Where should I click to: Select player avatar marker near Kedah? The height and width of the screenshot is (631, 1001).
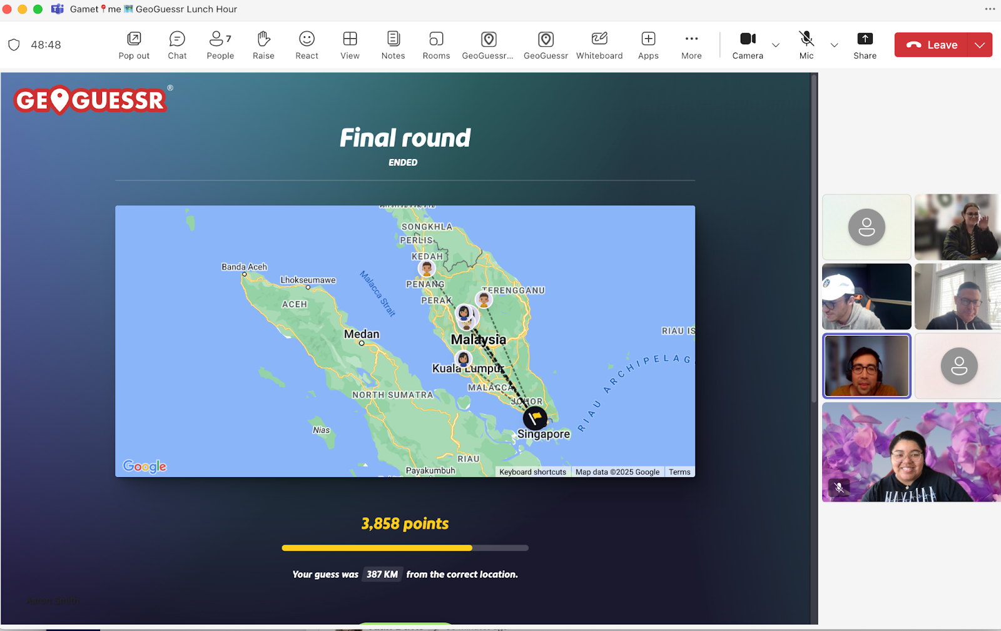(427, 269)
